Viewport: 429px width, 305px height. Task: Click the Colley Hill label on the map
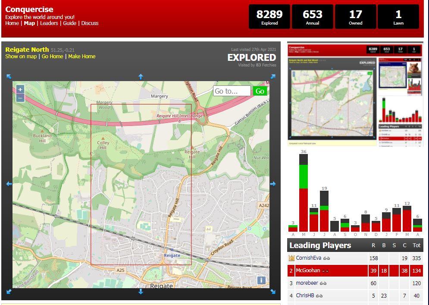pyautogui.click(x=103, y=145)
